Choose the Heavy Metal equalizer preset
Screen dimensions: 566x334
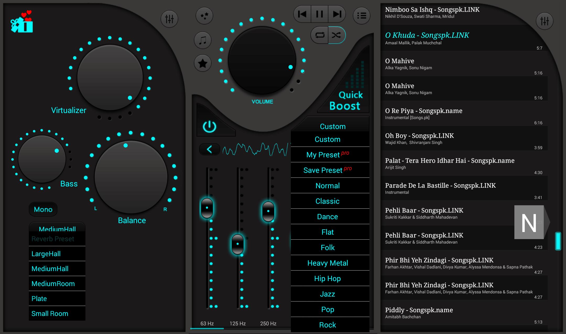tap(330, 263)
